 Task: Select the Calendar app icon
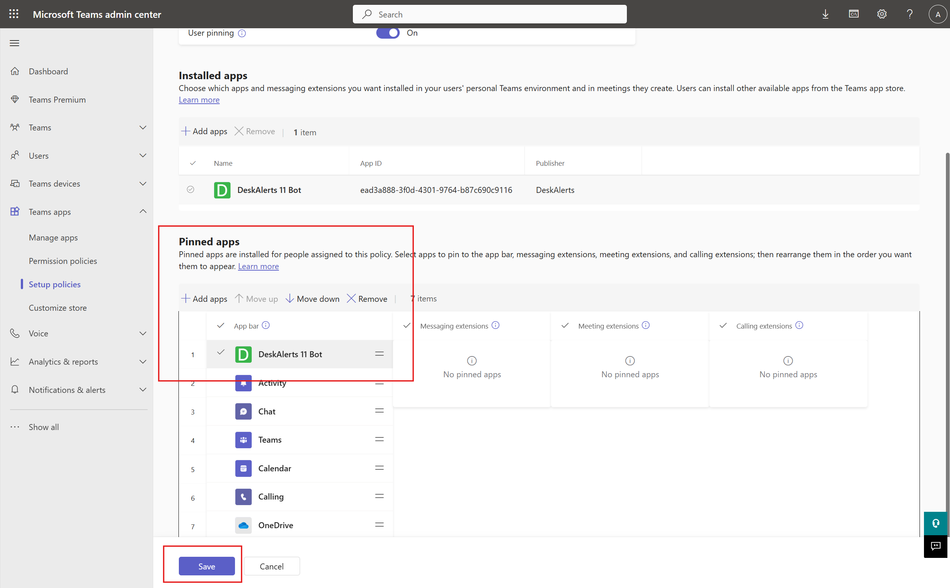pos(243,468)
